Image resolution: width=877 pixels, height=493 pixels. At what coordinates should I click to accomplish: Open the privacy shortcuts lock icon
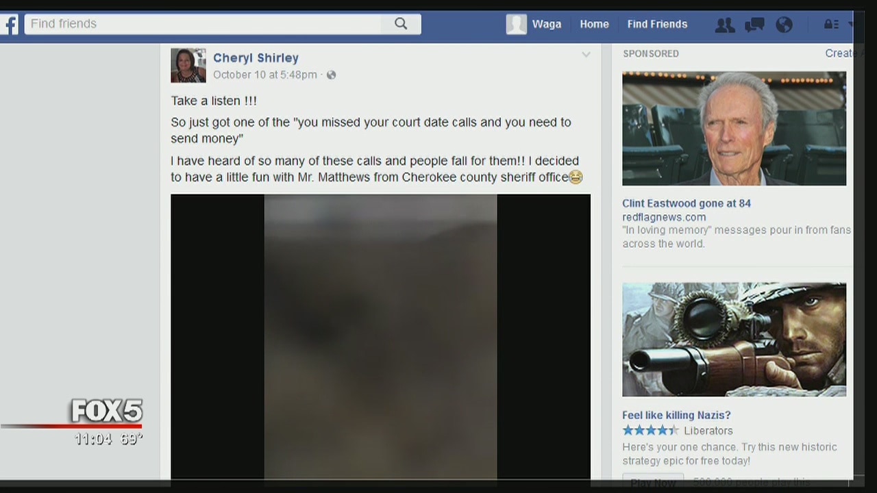tap(831, 25)
